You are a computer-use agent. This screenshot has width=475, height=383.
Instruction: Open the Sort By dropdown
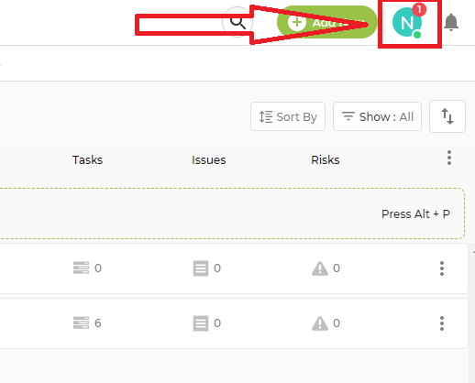pos(288,116)
